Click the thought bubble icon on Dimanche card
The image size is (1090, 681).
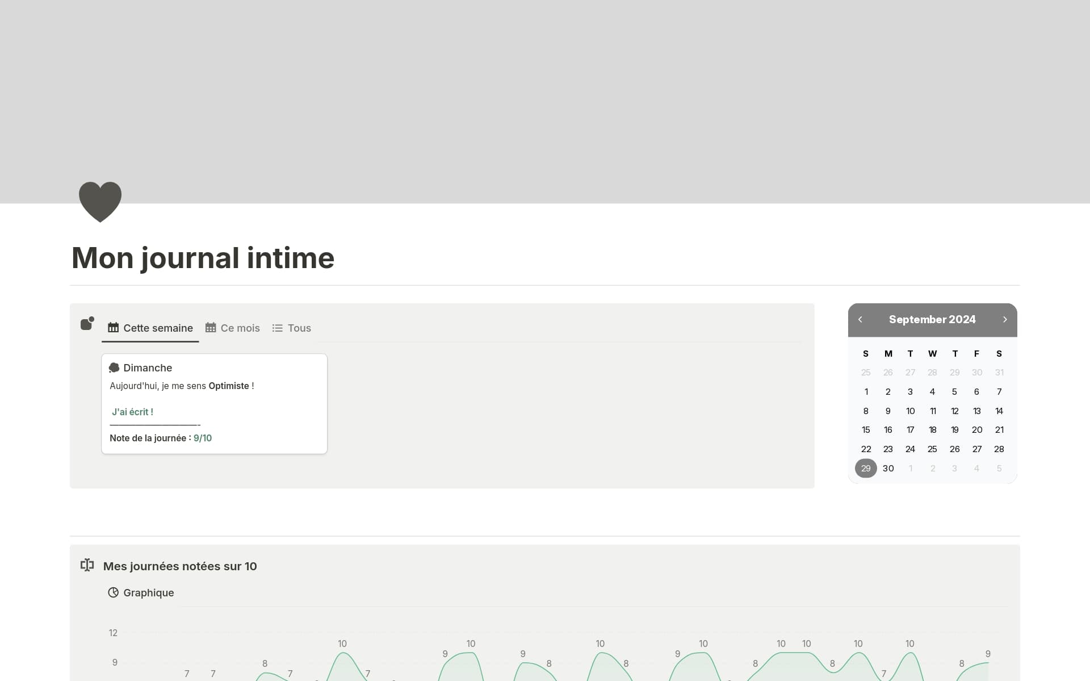[x=114, y=367]
